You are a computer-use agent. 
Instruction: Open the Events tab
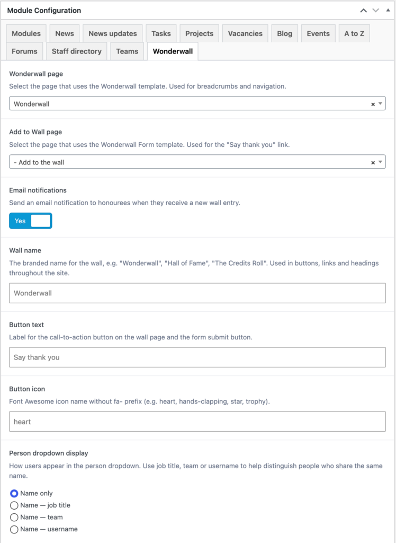click(x=318, y=33)
